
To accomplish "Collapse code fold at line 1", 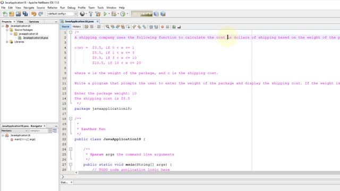I will point(71,32).
